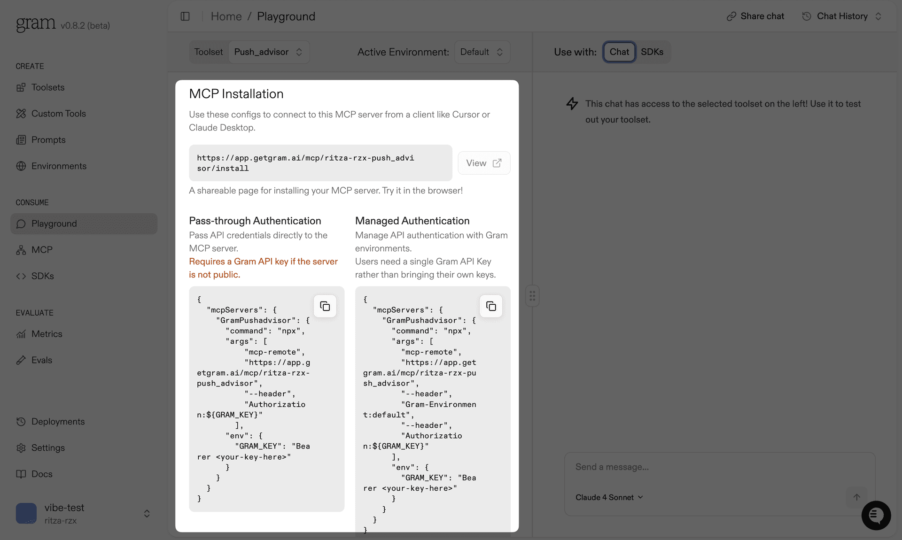The image size is (902, 540).
Task: Open the Claude 4 Sonnet model selector
Action: (609, 497)
